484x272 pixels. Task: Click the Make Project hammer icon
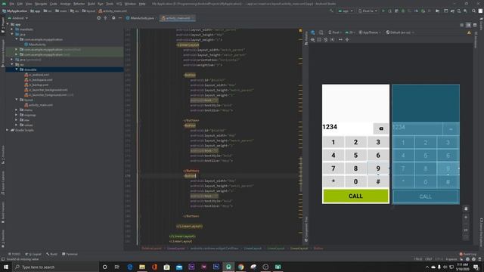[x=331, y=11]
